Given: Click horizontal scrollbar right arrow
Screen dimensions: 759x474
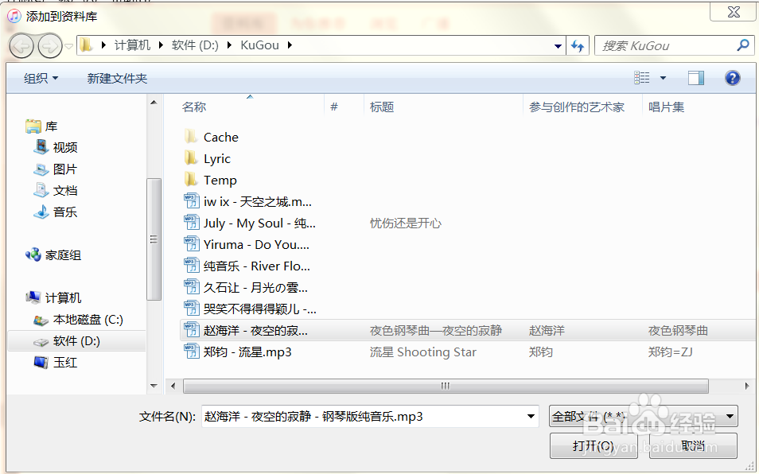Looking at the screenshot, I should [x=747, y=386].
